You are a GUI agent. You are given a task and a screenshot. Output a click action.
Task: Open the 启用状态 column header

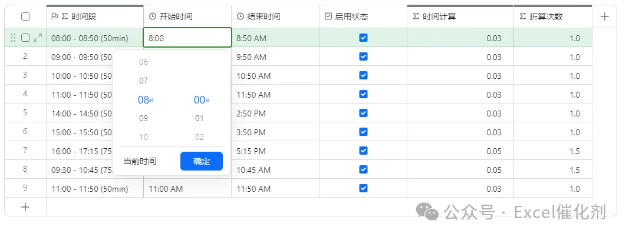363,16
